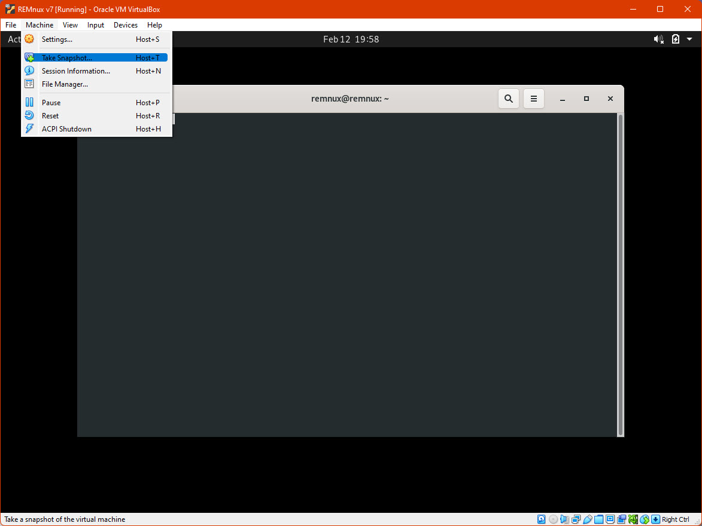Open the Input menu
Image resolution: width=702 pixels, height=526 pixels.
[95, 25]
